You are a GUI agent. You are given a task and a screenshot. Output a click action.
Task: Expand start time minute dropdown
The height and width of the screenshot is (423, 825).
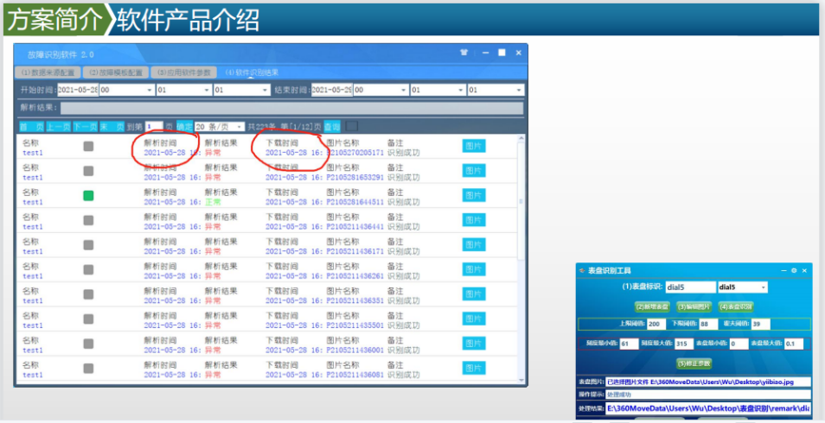coord(207,91)
